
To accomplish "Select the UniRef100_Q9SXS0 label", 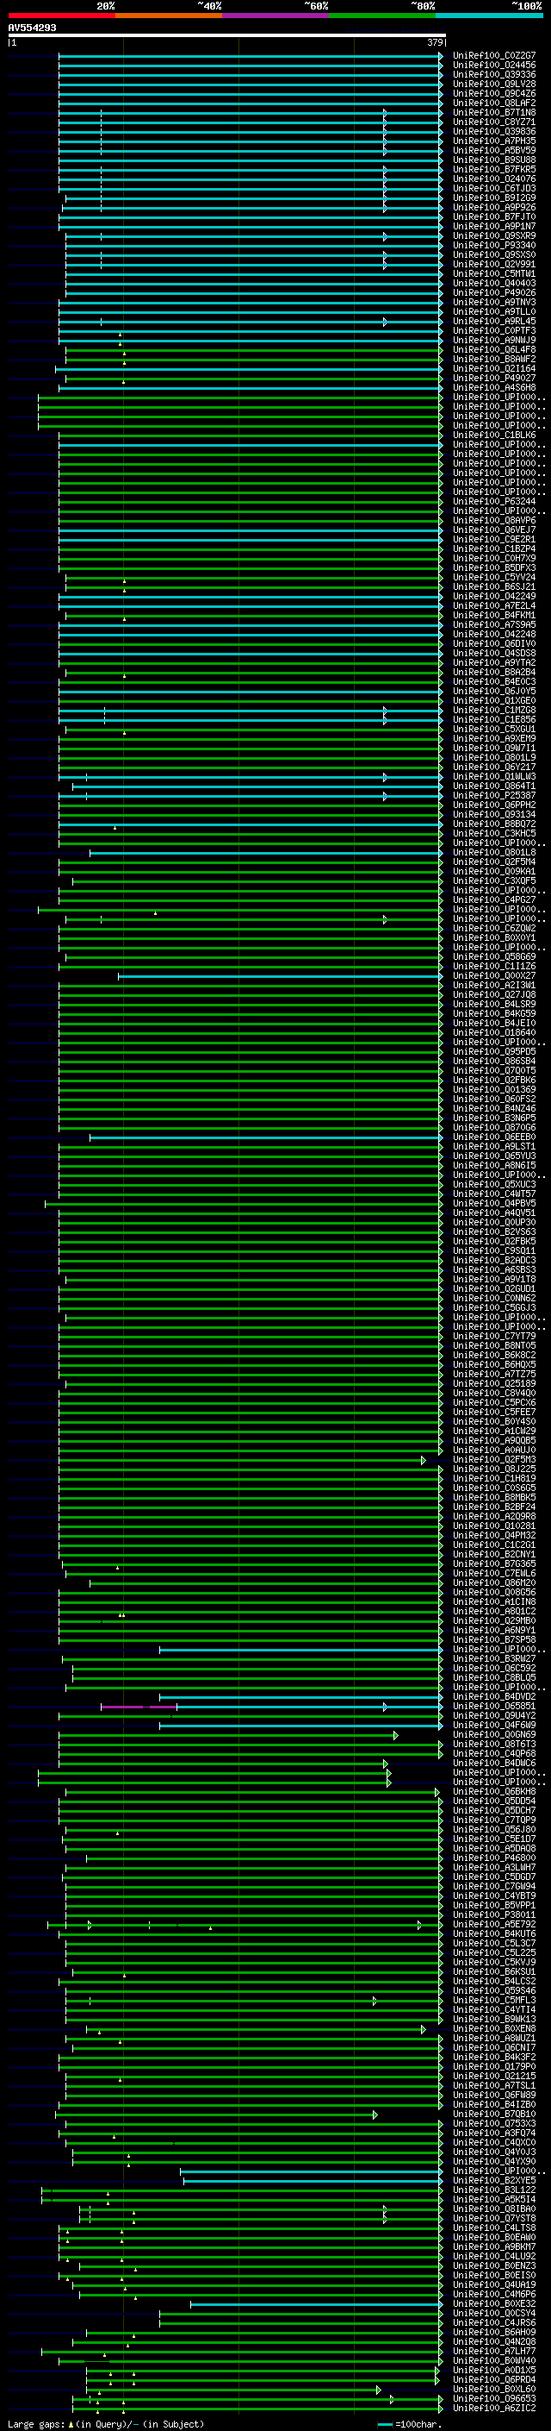I will pos(494,254).
